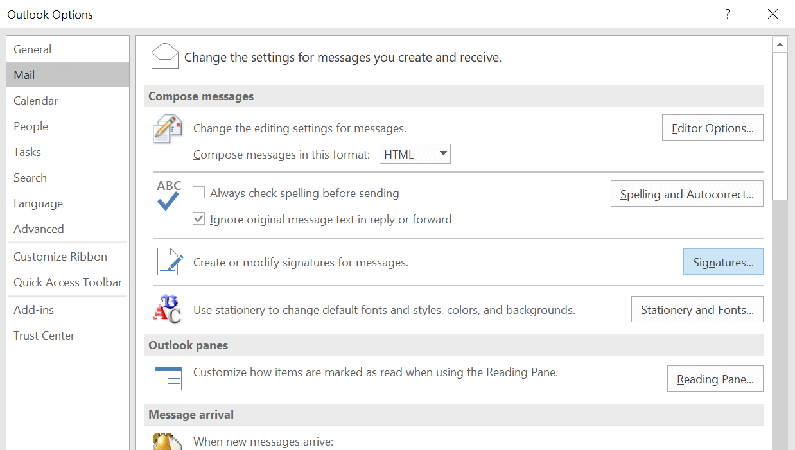Image resolution: width=795 pixels, height=450 pixels.
Task: Open Stationery and Fonts settings
Action: [x=697, y=309]
